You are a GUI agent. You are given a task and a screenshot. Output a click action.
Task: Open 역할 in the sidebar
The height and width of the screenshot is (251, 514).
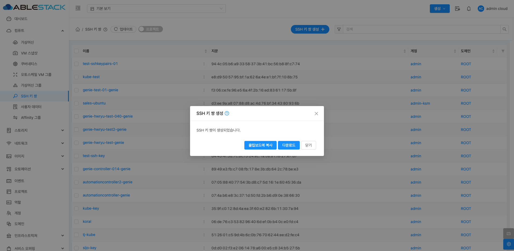tap(34, 202)
